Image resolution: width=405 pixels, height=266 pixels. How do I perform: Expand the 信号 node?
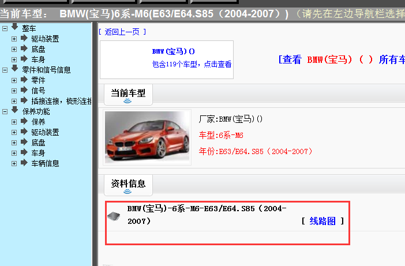pos(14,91)
